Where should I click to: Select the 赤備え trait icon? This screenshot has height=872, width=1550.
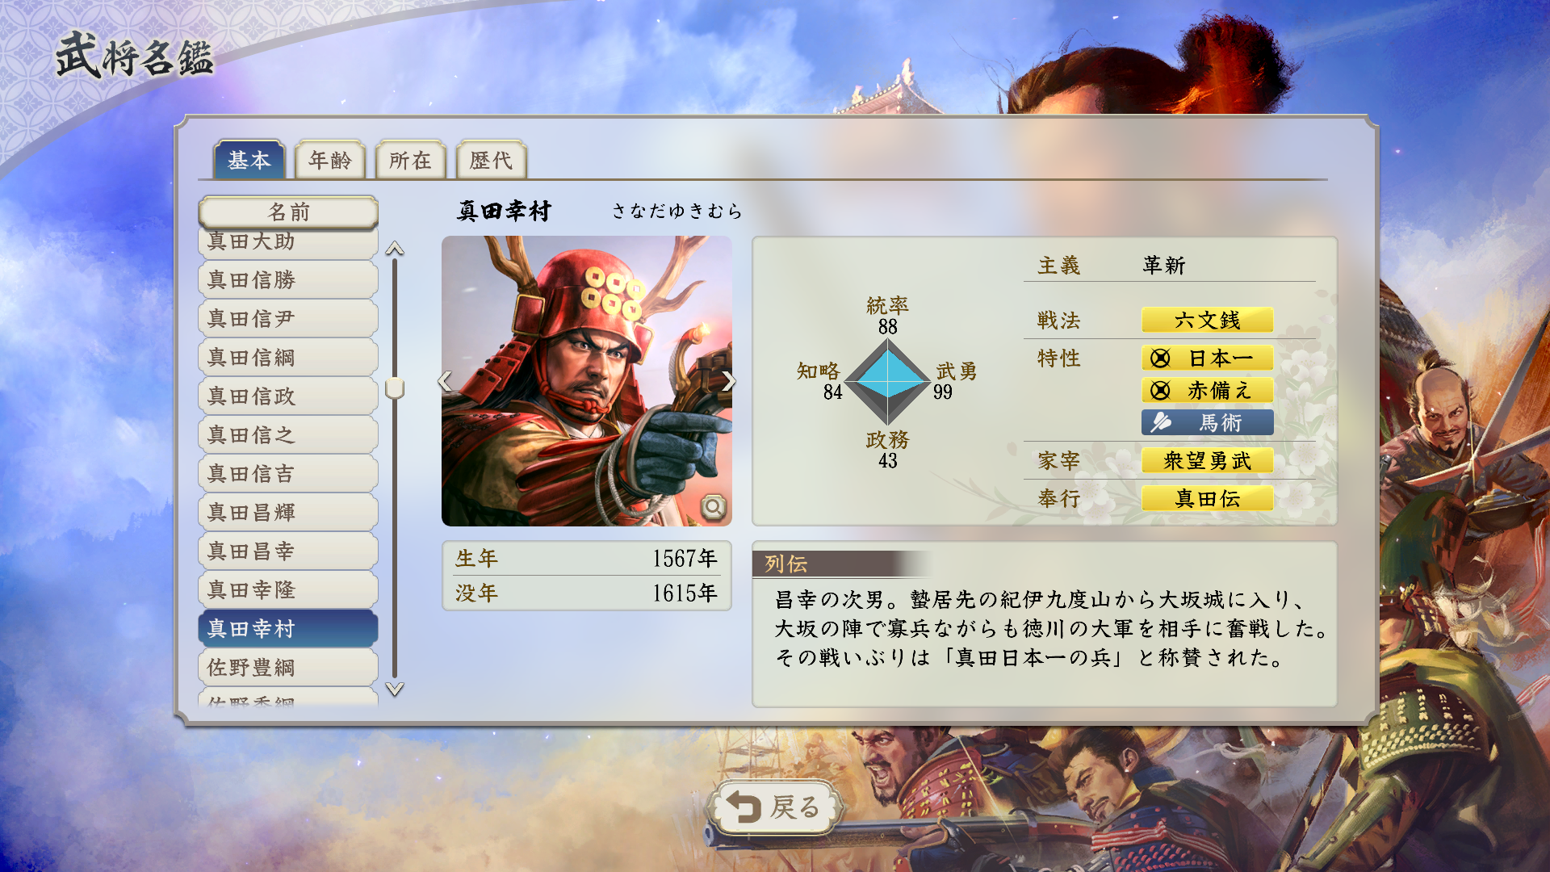(x=1160, y=391)
